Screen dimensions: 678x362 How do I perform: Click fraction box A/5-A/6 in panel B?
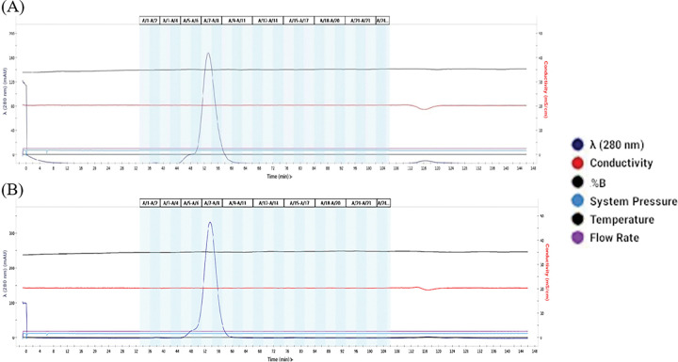[x=191, y=202]
